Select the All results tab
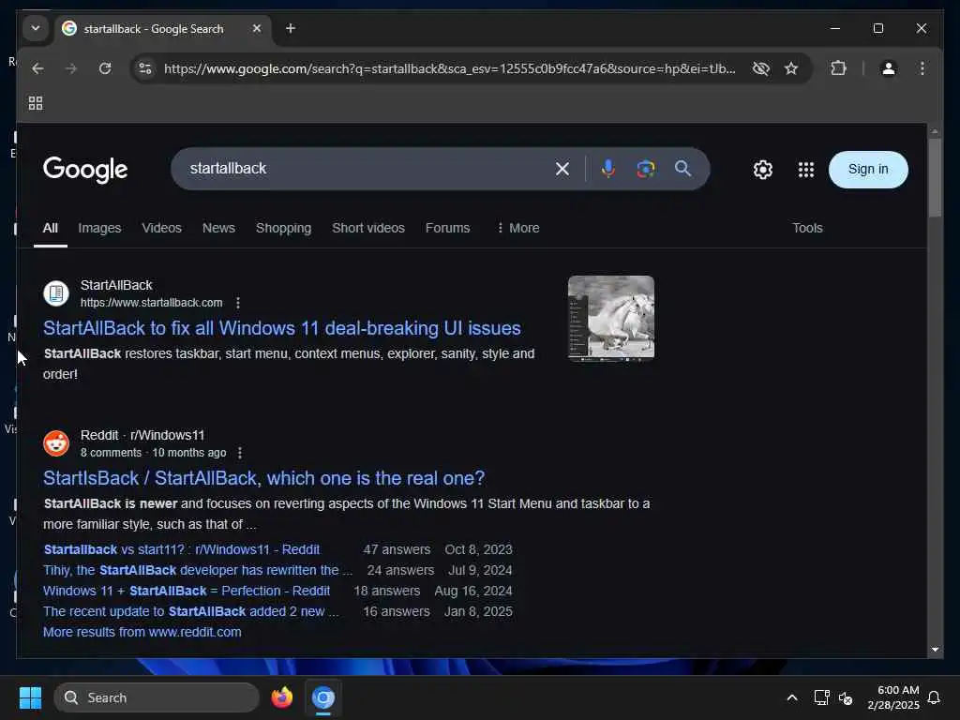The height and width of the screenshot is (720, 960). [51, 228]
